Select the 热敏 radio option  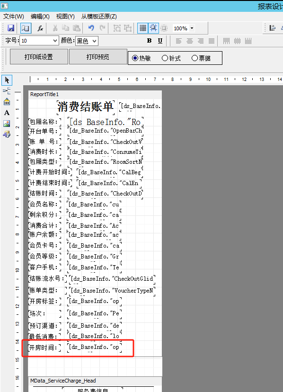coord(141,58)
